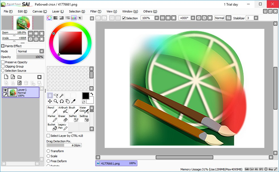Hide Layer1 with the eye icon
Screen dimensions: 279x172
(x=5, y=90)
